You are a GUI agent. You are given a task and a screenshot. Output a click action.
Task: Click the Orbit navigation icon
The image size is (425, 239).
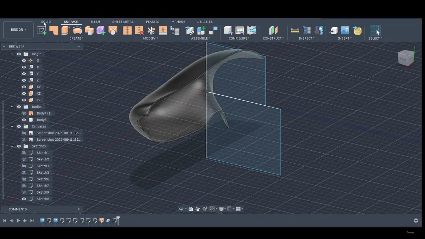[181, 209]
